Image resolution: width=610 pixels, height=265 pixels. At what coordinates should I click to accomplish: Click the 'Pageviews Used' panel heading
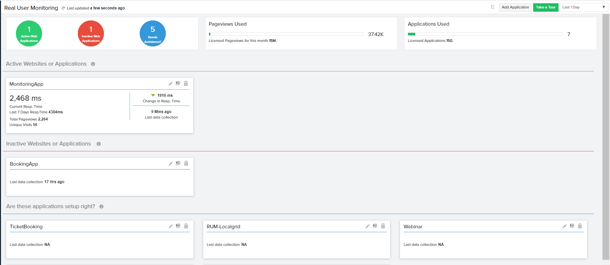(x=228, y=24)
